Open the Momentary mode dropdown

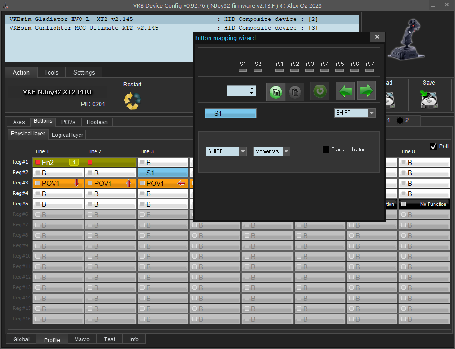click(286, 151)
